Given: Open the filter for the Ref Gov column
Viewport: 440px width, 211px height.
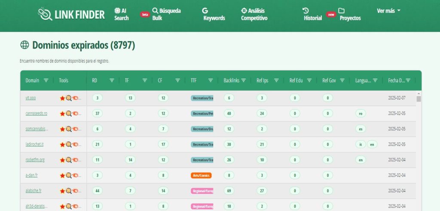Looking at the screenshot, I should (342, 80).
